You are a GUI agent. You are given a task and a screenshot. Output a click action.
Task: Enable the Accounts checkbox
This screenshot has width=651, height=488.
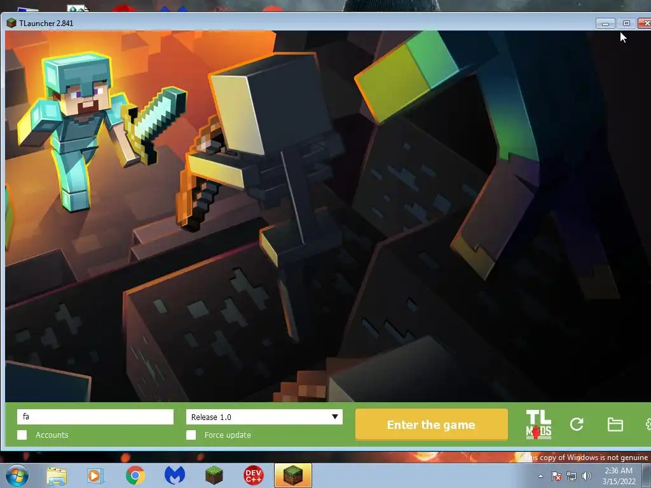22,435
